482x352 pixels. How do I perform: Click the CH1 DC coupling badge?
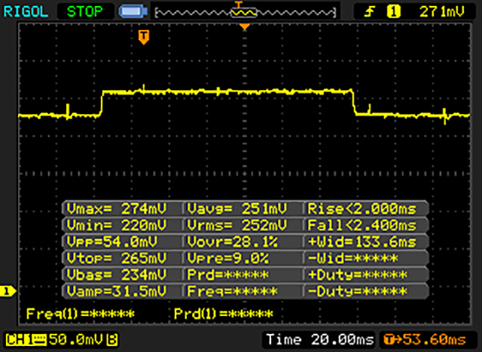[x=26, y=340]
